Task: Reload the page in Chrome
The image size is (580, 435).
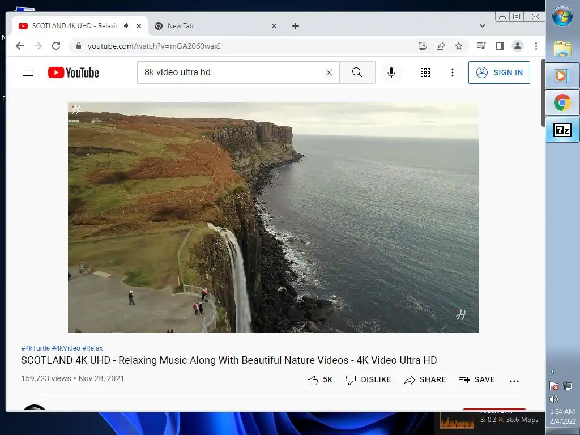Action: [x=56, y=46]
